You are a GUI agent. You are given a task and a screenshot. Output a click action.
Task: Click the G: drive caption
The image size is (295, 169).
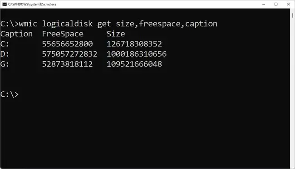coord(5,64)
